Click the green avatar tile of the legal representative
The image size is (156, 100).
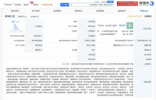pos(130,26)
